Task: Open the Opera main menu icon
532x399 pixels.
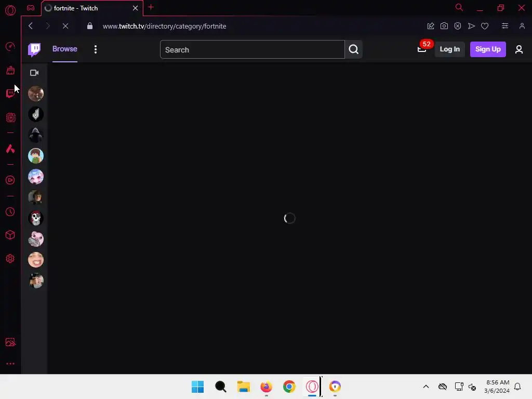Action: [10, 10]
